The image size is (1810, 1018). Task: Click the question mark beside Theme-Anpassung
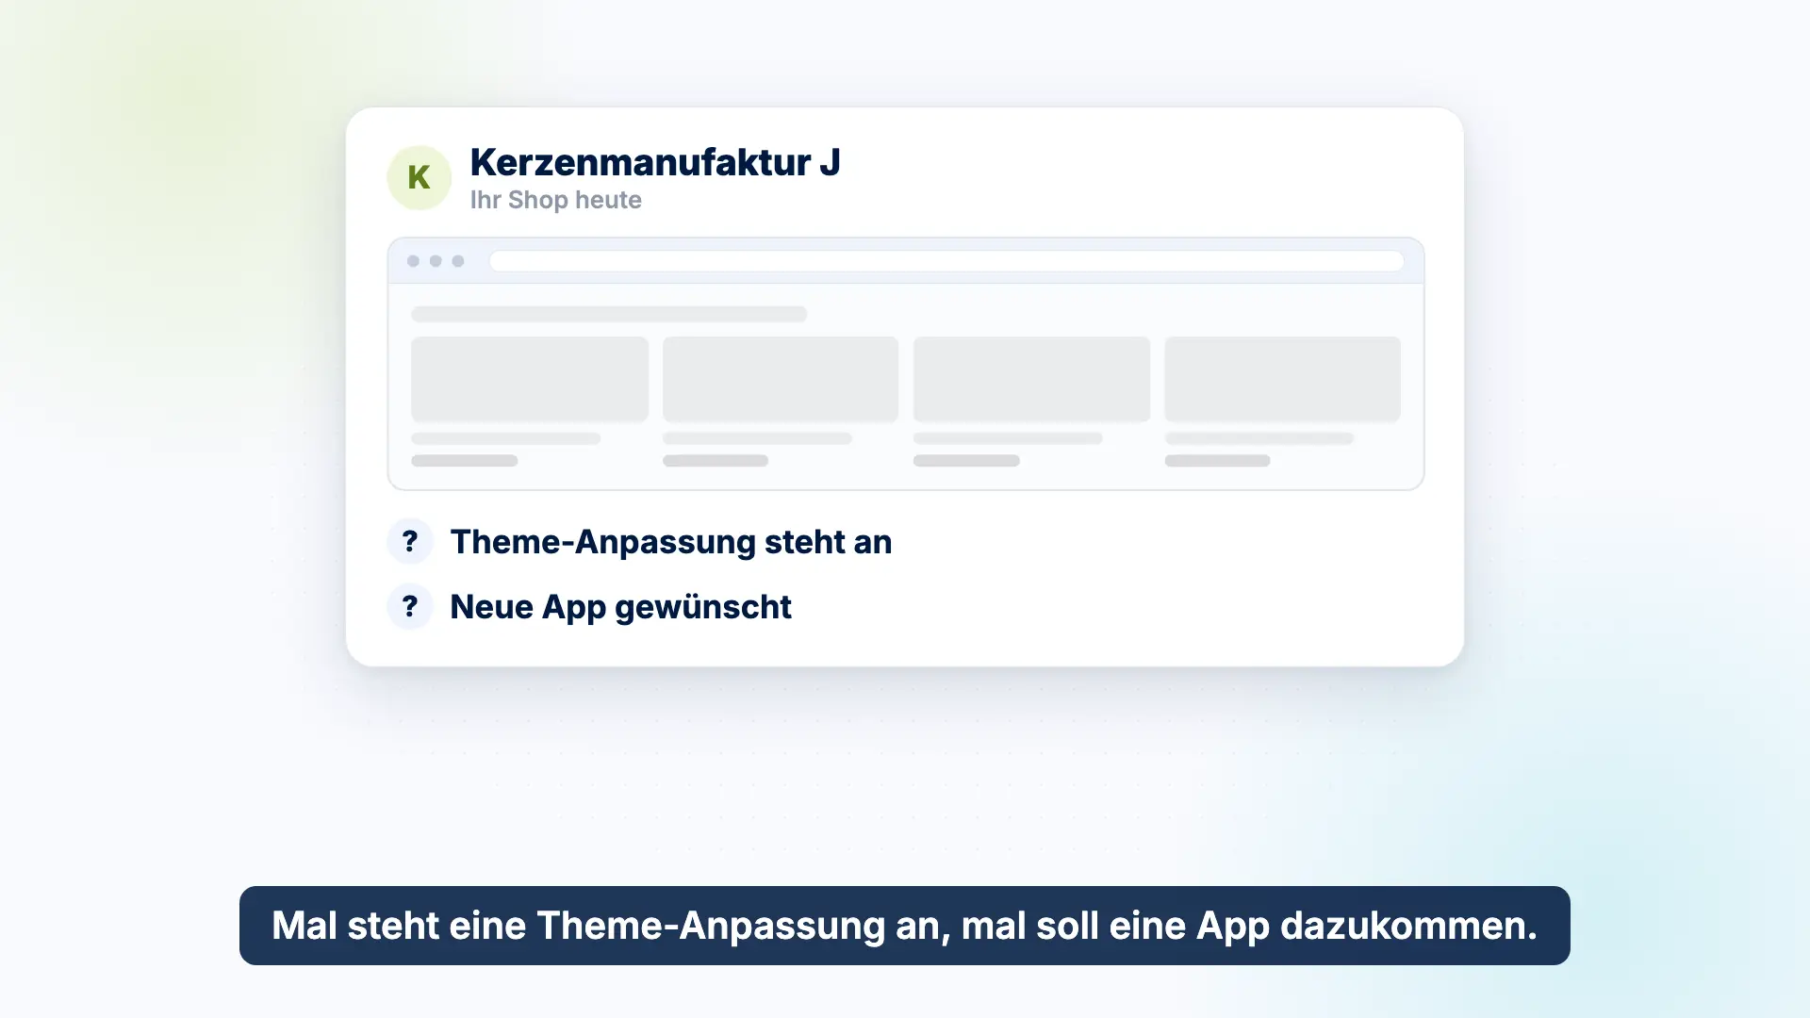410,541
